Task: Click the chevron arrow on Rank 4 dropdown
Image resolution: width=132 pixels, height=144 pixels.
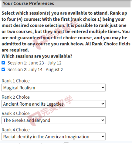Action: [x=103, y=136]
